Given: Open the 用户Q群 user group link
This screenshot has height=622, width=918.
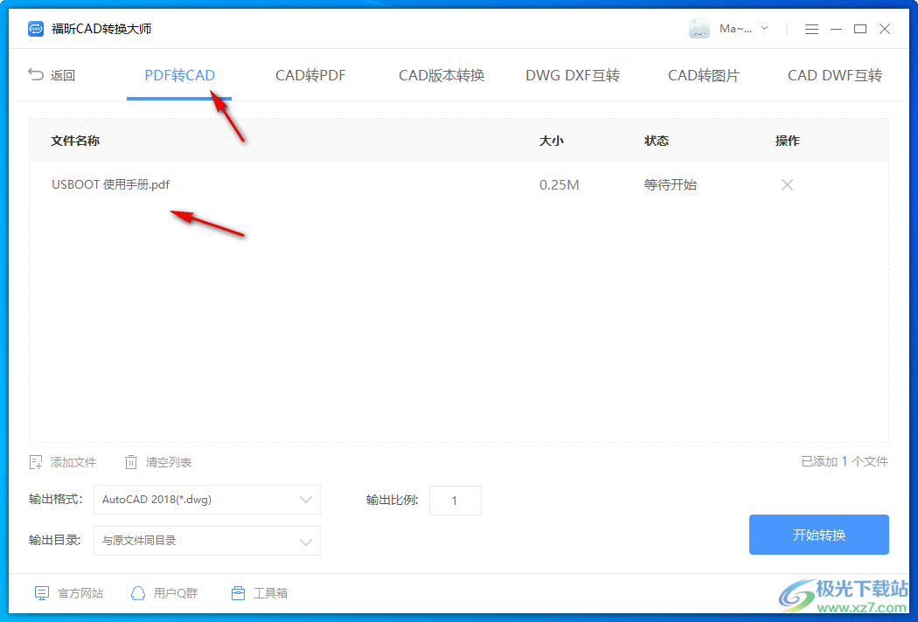Looking at the screenshot, I should pos(164,593).
